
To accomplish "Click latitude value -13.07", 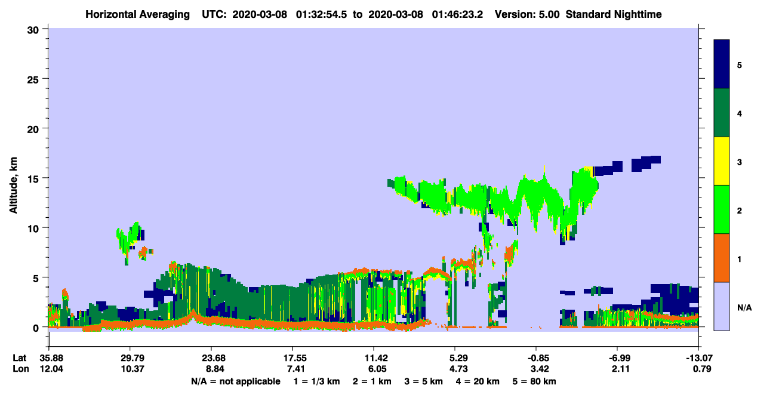I will pos(698,358).
